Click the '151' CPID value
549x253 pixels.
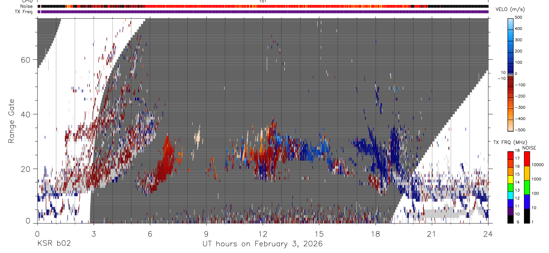click(262, 1)
